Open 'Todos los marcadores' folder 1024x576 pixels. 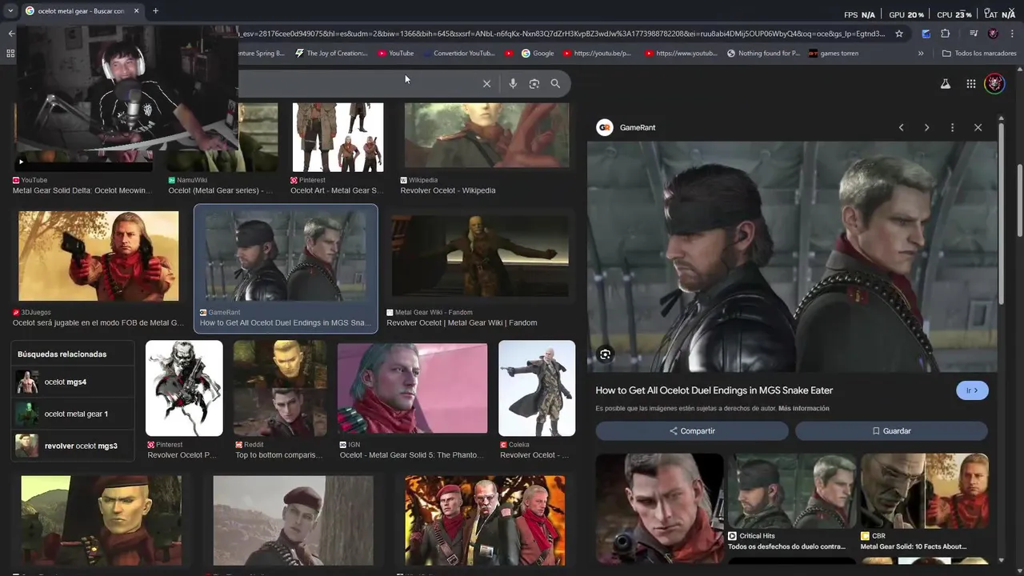point(979,54)
